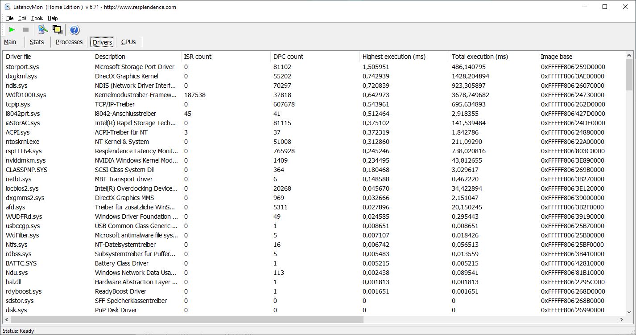Sort by the ISR count column header
The image size is (636, 335).
pos(226,57)
